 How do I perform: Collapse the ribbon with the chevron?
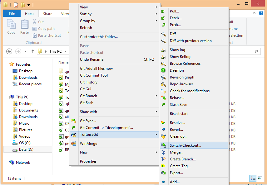tap(254, 13)
